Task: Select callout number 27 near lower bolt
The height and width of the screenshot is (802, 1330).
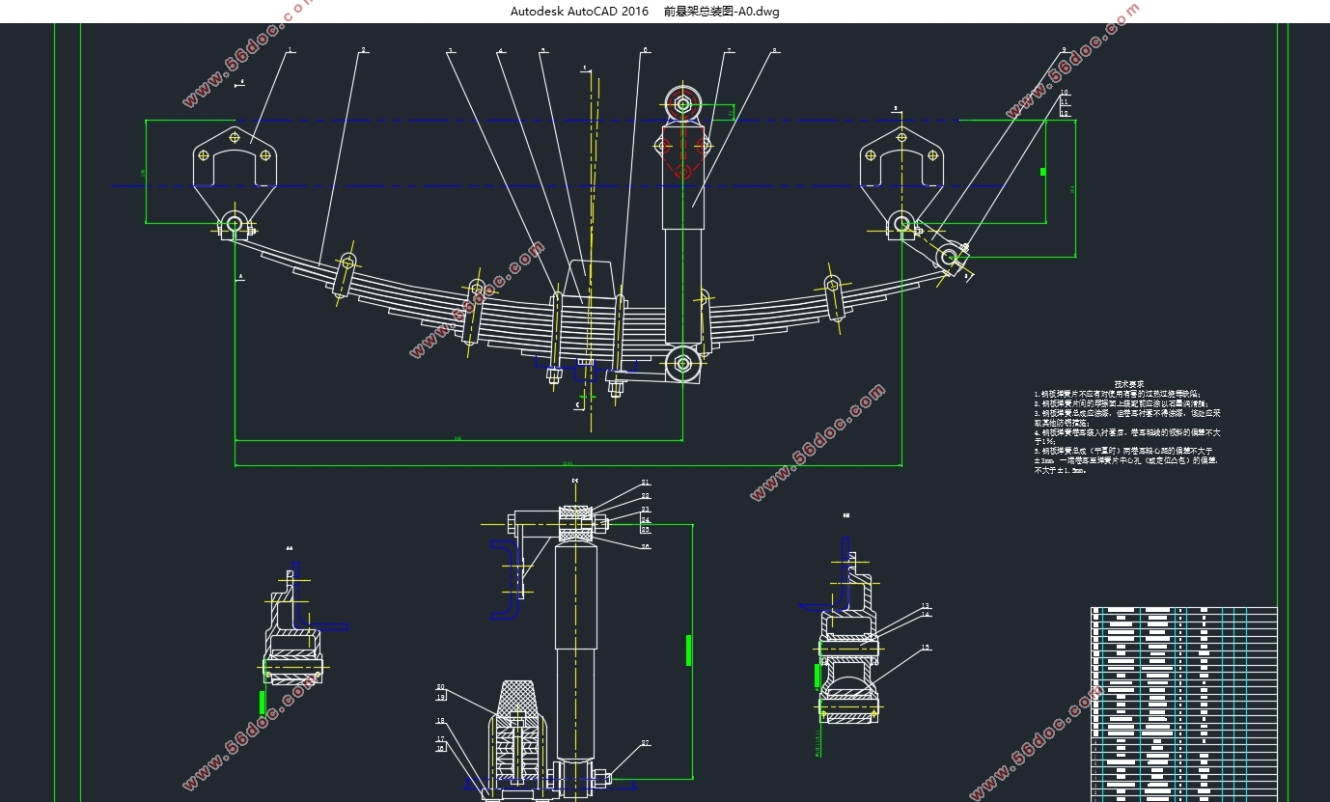Action: click(646, 743)
